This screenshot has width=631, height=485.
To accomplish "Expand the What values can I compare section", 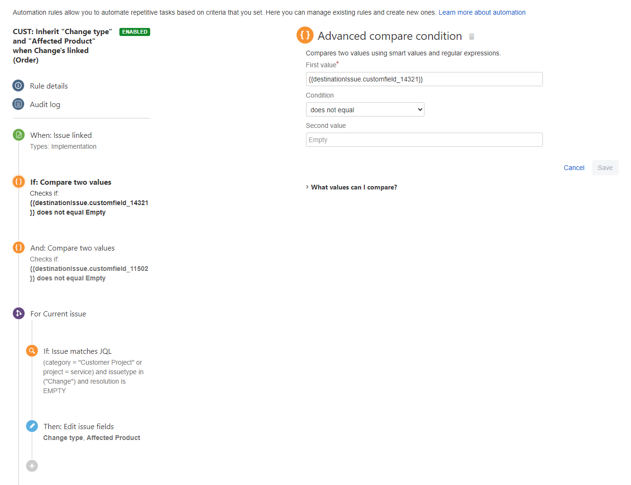I will coord(353,187).
